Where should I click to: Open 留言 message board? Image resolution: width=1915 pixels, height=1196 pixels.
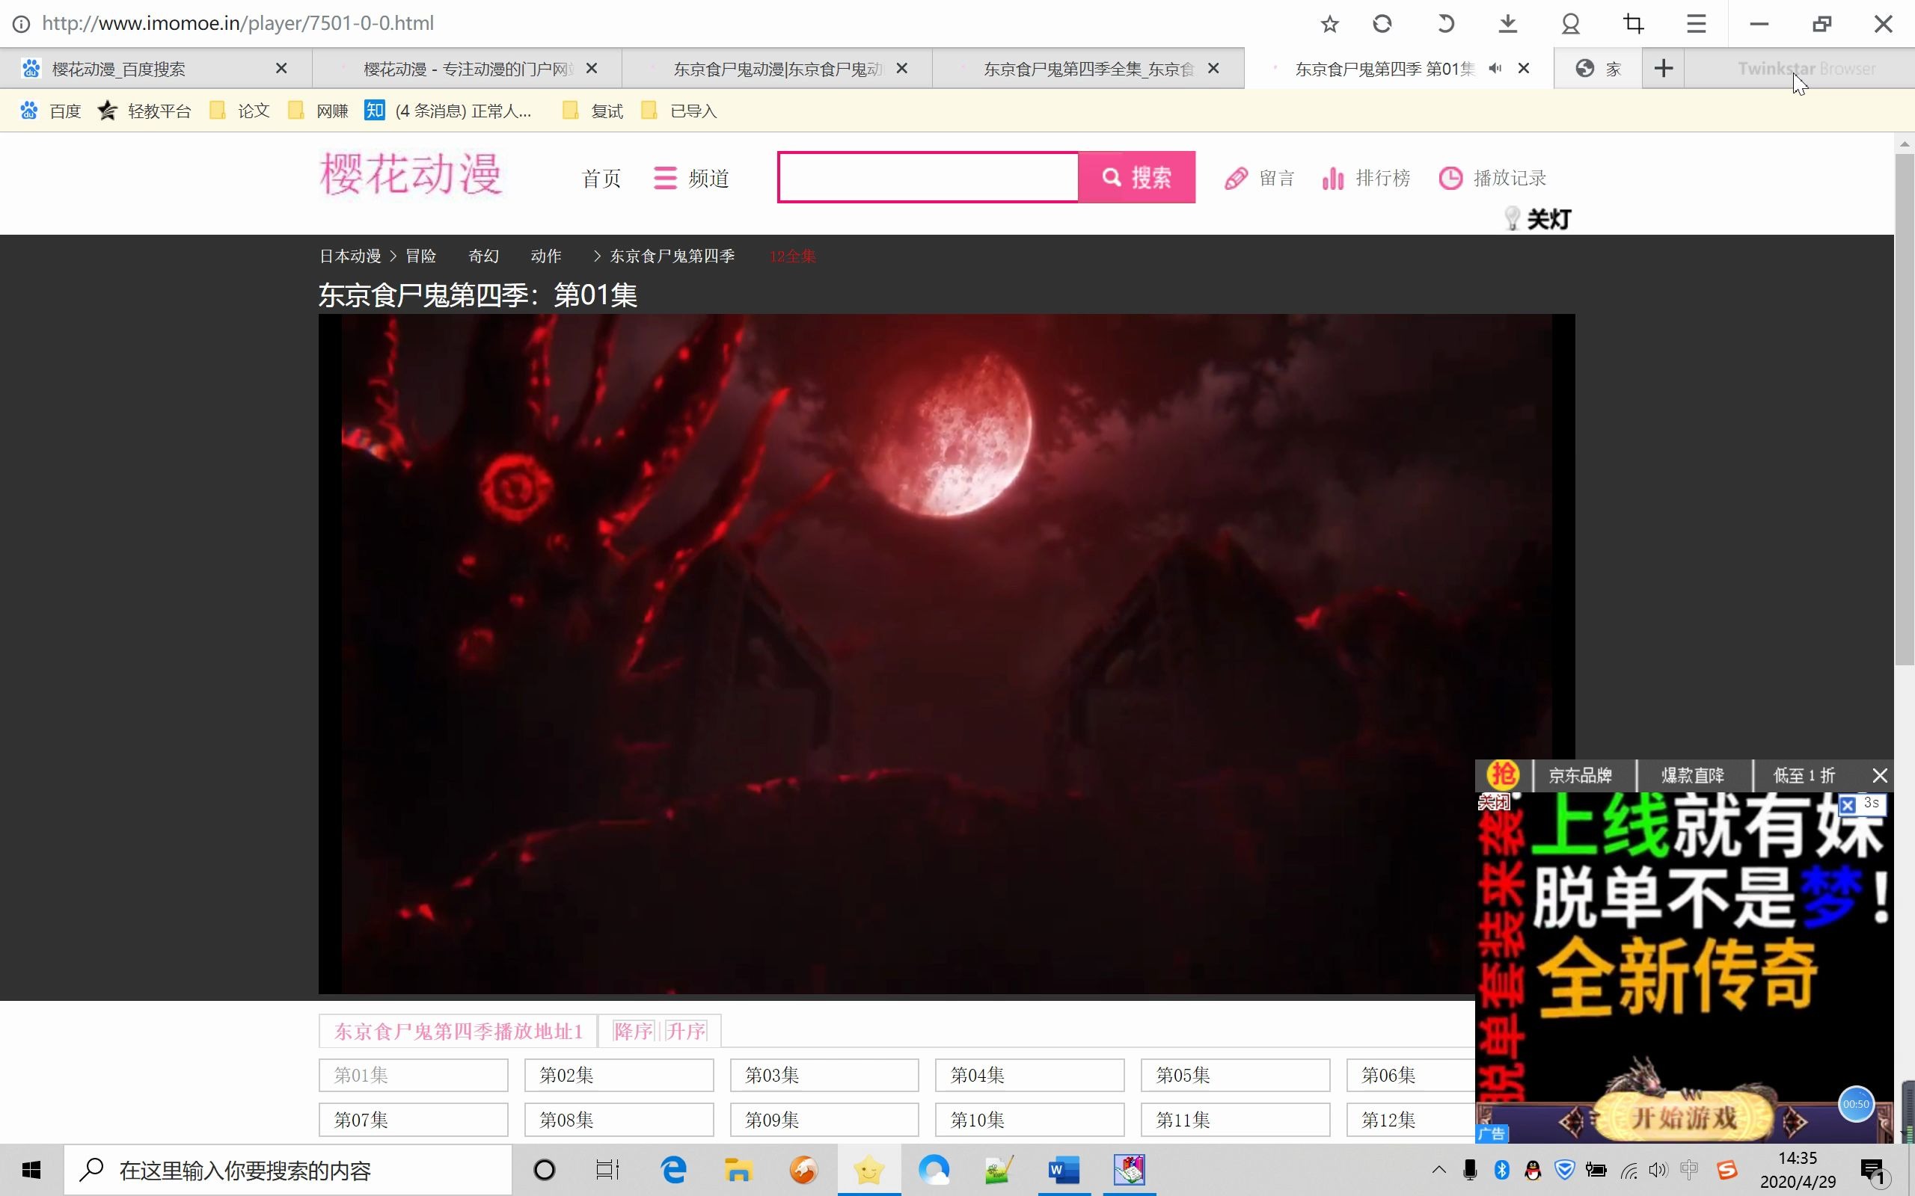1259,178
